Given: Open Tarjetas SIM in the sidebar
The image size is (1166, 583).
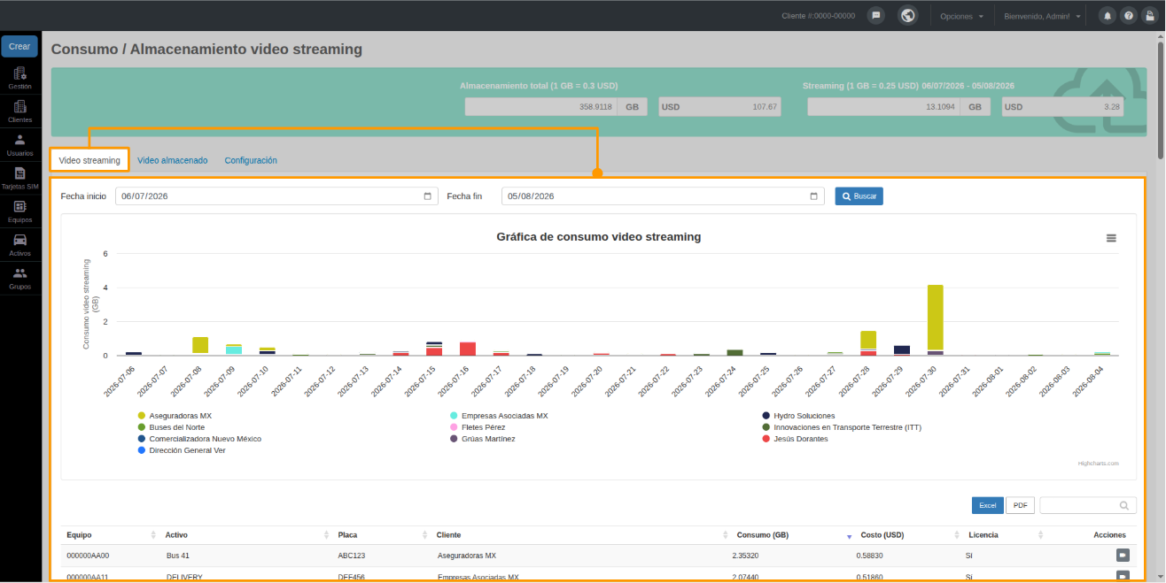Looking at the screenshot, I should (19, 179).
